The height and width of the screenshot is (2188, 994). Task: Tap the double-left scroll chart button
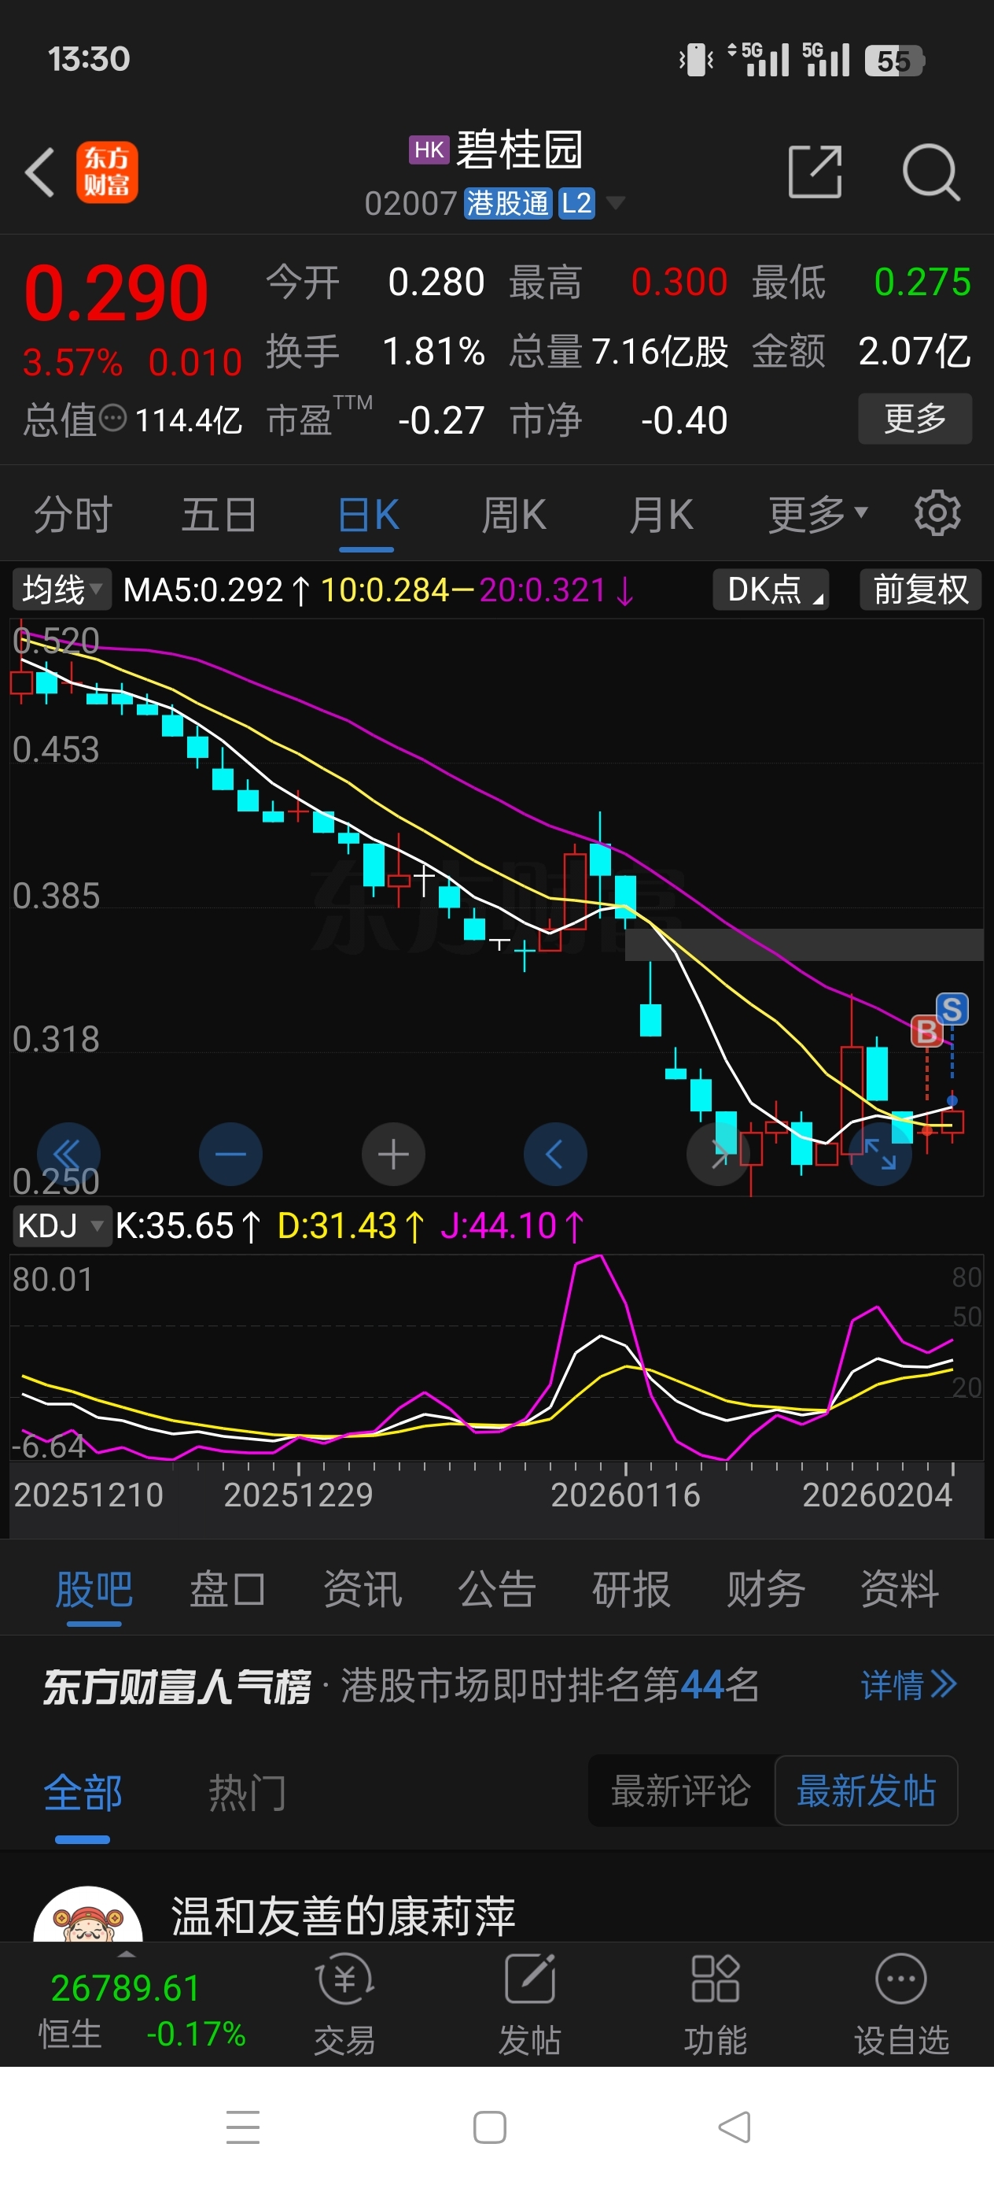click(x=68, y=1154)
